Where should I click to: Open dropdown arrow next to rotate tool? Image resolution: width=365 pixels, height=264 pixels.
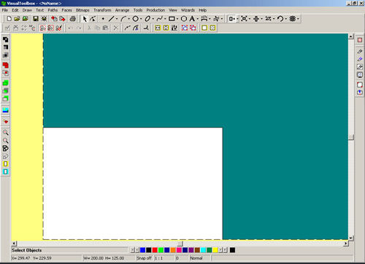click(x=286, y=19)
